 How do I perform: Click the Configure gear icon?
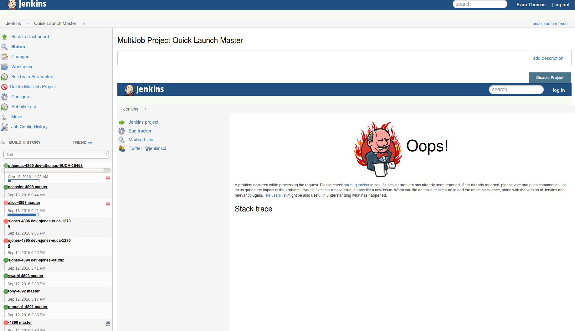point(4,97)
